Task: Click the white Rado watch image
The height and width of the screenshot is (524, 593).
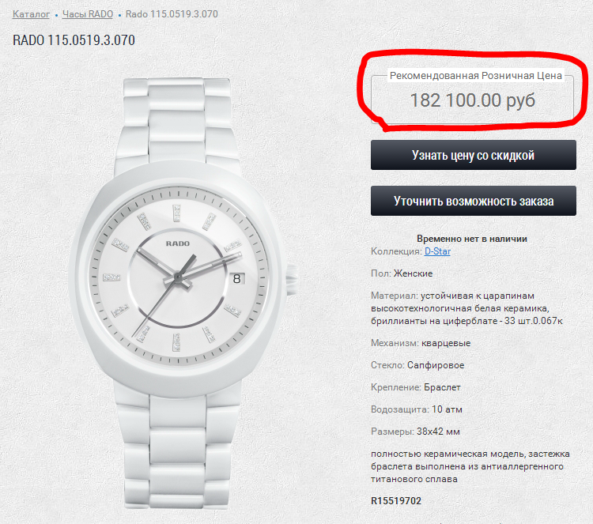Action: (183, 293)
